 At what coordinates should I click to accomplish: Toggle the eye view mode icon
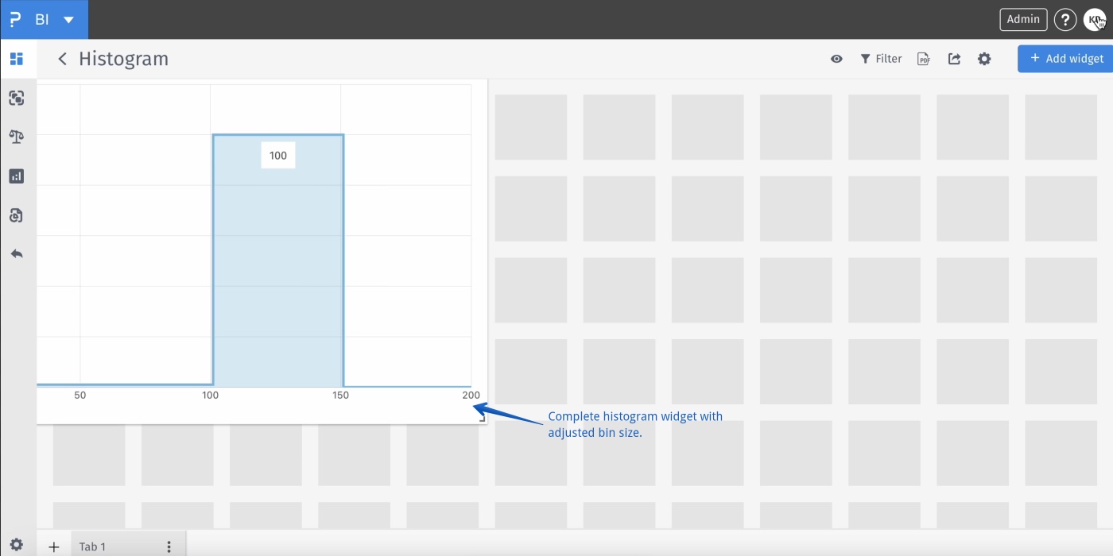[836, 59]
